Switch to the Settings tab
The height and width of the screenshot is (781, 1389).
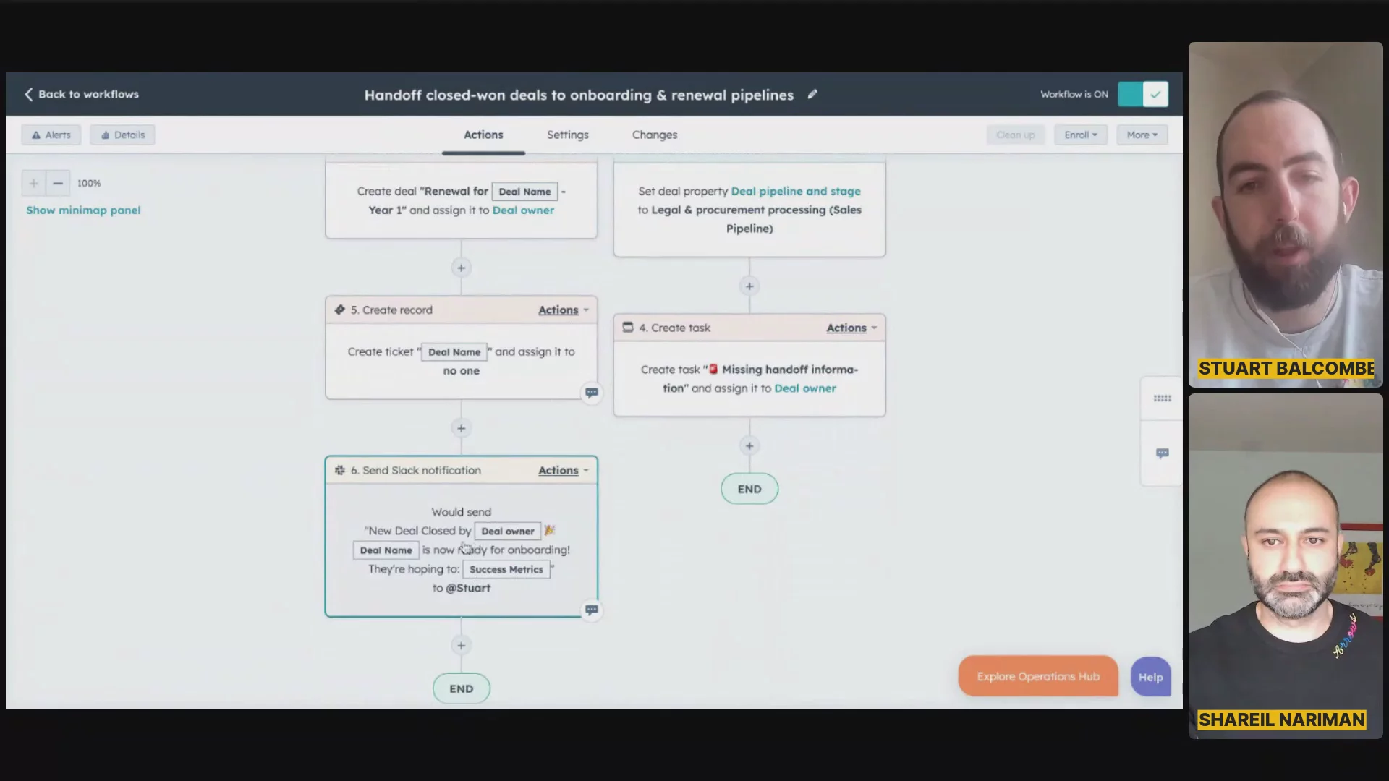point(568,135)
